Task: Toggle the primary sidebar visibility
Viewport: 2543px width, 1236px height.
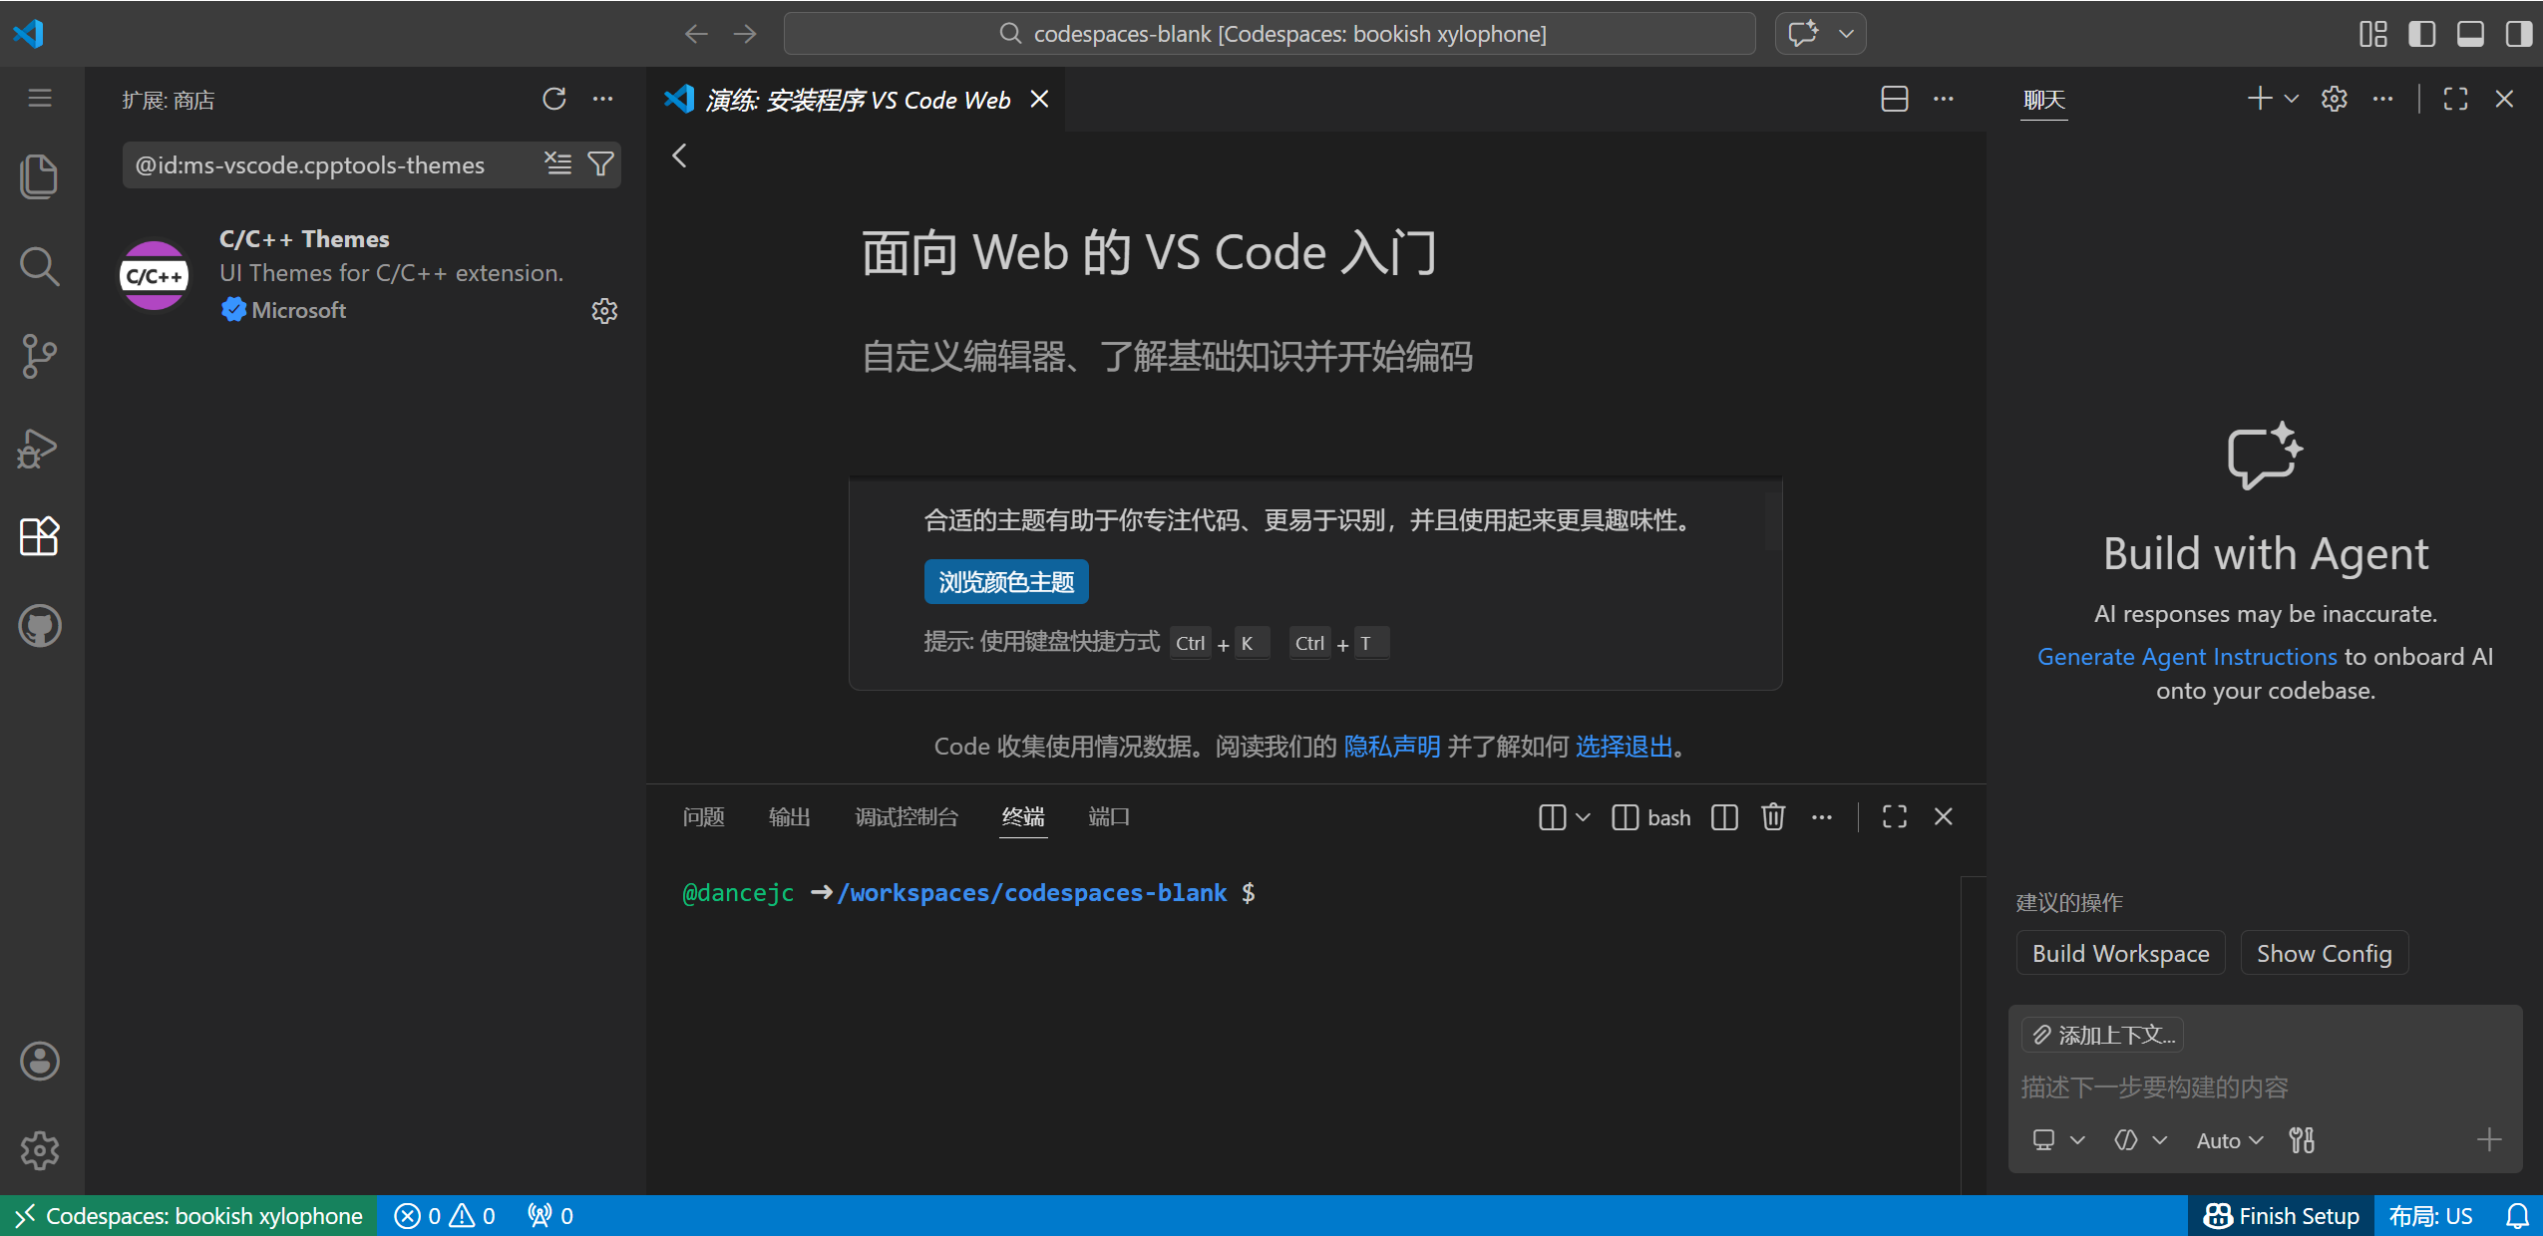Action: click(x=2421, y=34)
